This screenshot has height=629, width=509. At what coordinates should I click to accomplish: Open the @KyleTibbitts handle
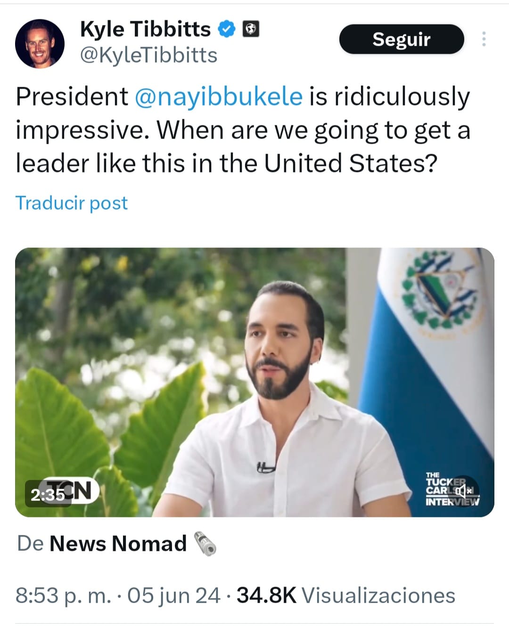149,55
